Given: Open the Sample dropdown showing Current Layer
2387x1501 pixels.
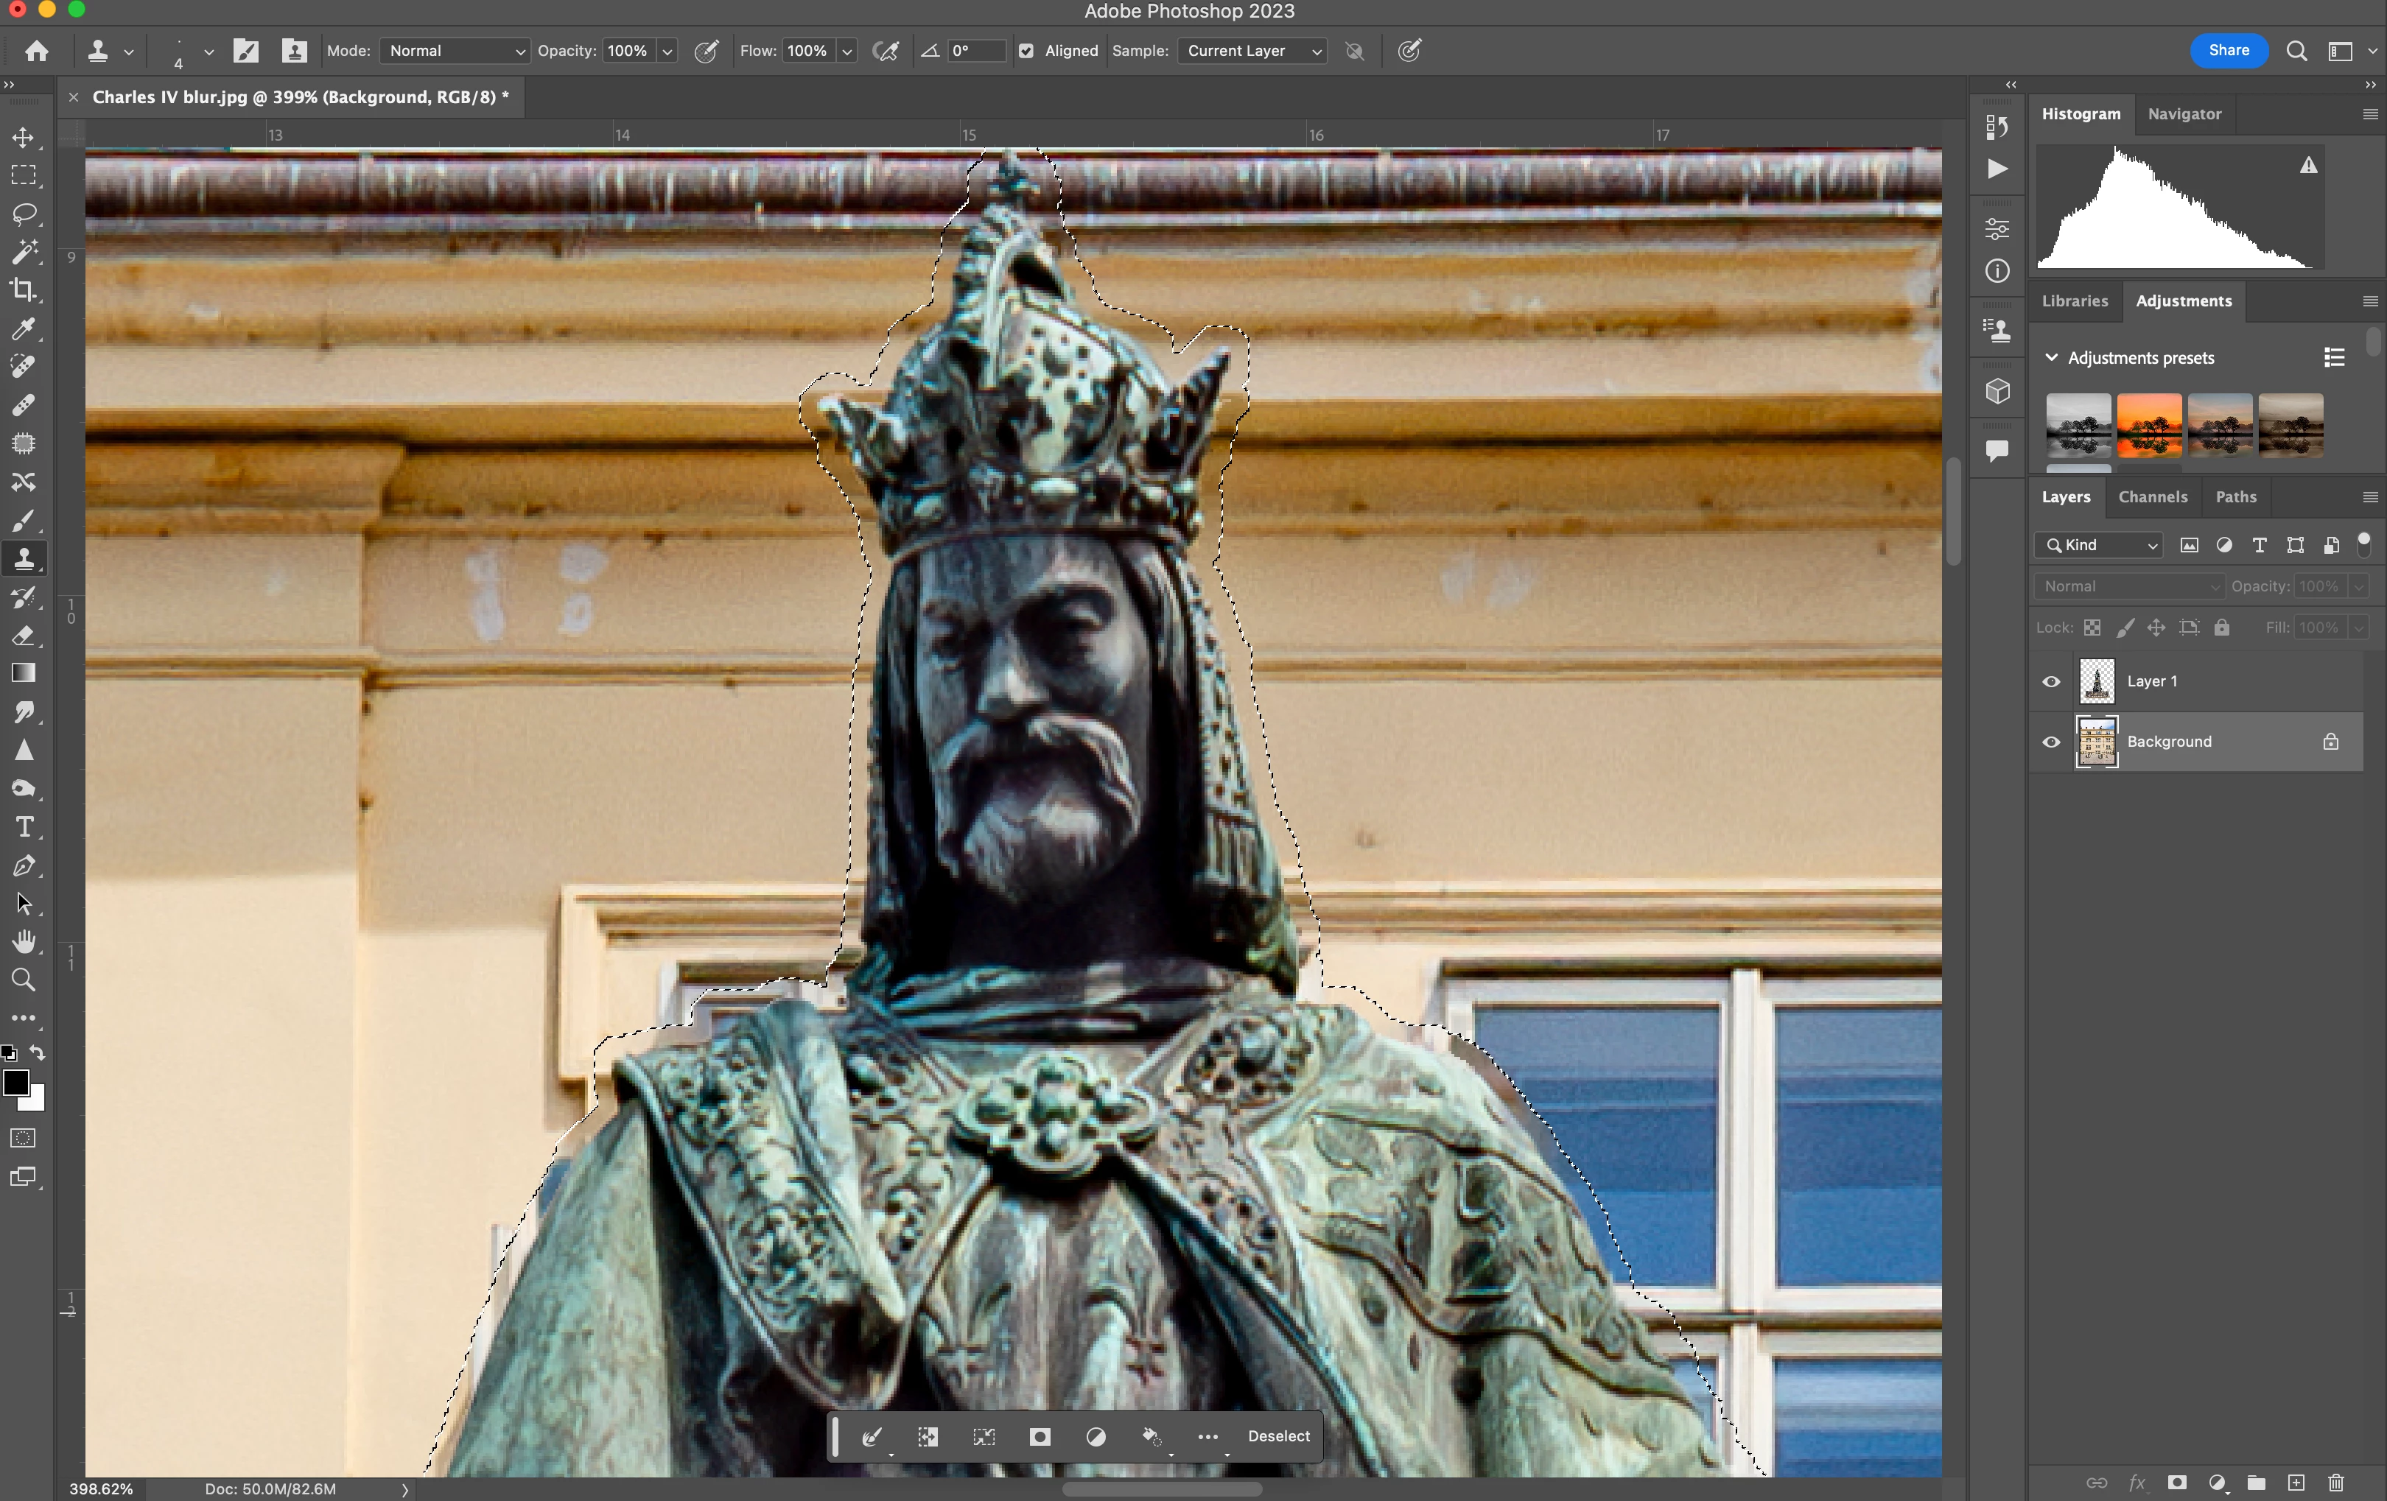Looking at the screenshot, I should [x=1252, y=51].
